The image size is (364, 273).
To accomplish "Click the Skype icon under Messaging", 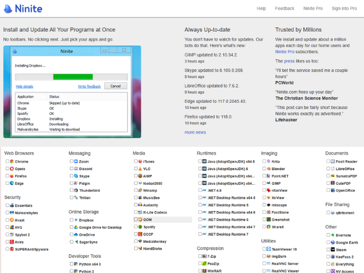I will (x=76, y=176).
